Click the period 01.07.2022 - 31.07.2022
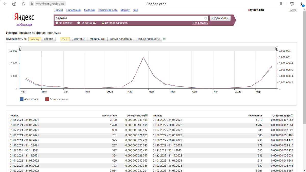Image resolution: width=306 pixels, height=172 pixels. click(x=168, y=130)
